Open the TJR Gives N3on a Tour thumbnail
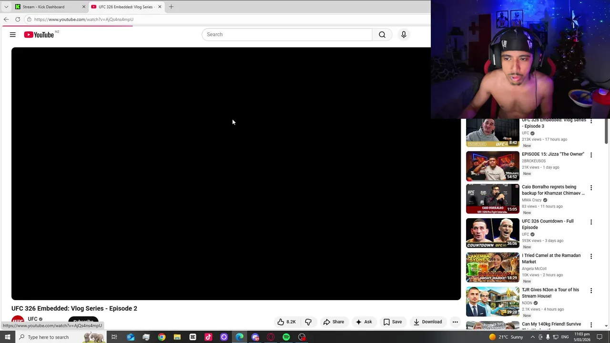Screen dimensions: 610x343 tap(492, 302)
